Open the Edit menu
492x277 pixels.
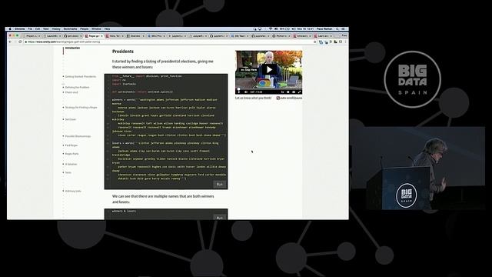tap(38, 29)
